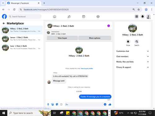Click the More options button
This screenshot has width=155, height=116.
(95, 38)
